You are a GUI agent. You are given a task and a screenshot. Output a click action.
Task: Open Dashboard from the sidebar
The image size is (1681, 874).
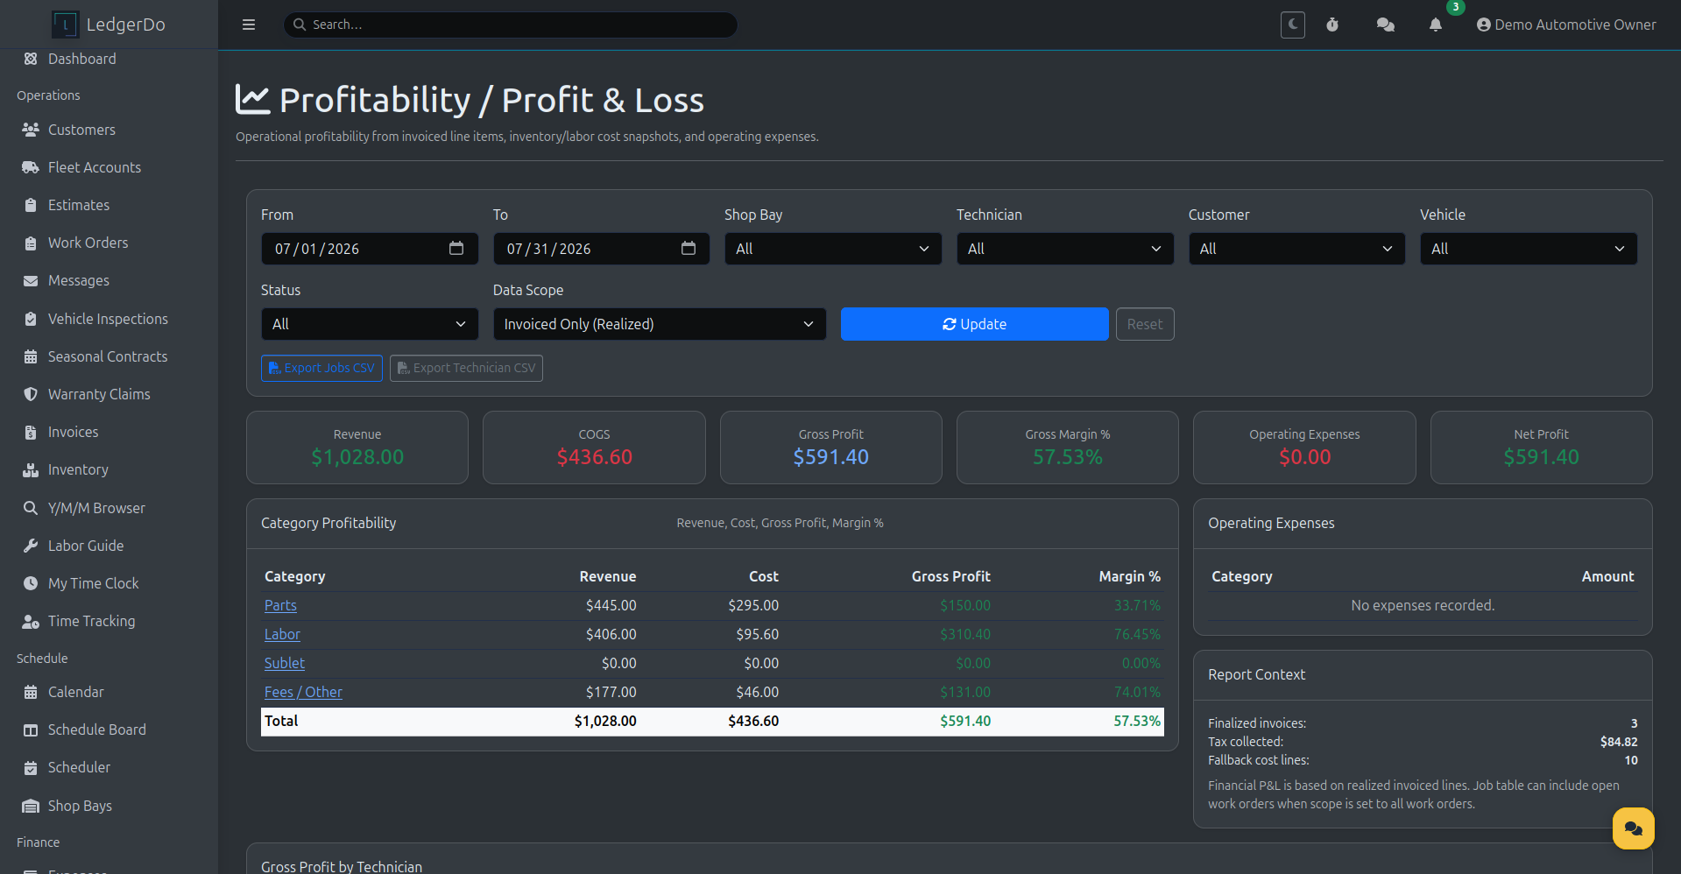[81, 59]
